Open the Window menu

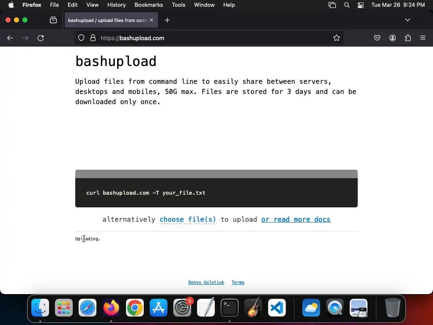(204, 5)
